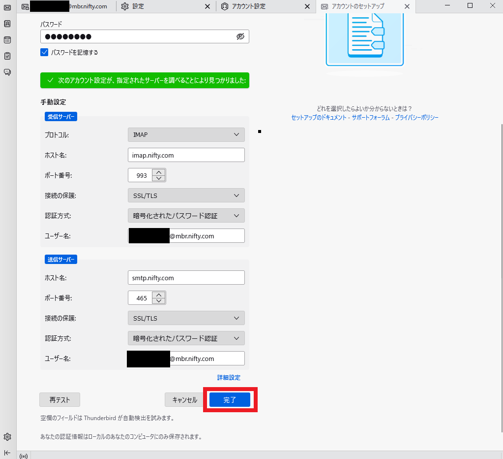503x459 pixels.
Task: Open settings gear in sidebar
Action: (7, 437)
